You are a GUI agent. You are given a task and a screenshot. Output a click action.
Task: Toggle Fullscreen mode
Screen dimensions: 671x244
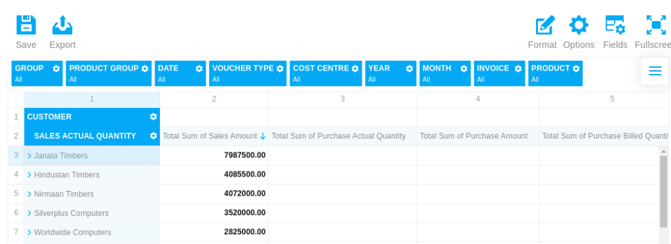pyautogui.click(x=655, y=25)
